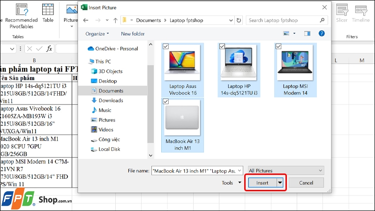Open the Tools dropdown menu
Viewport: 375px width, 211px height.
232,183
